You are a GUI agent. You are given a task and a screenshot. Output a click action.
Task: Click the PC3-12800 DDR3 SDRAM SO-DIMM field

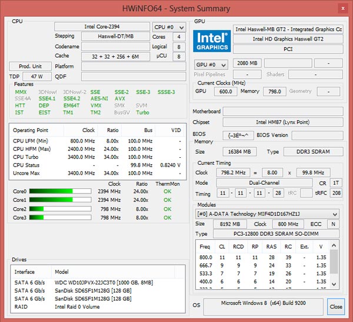click(276, 234)
